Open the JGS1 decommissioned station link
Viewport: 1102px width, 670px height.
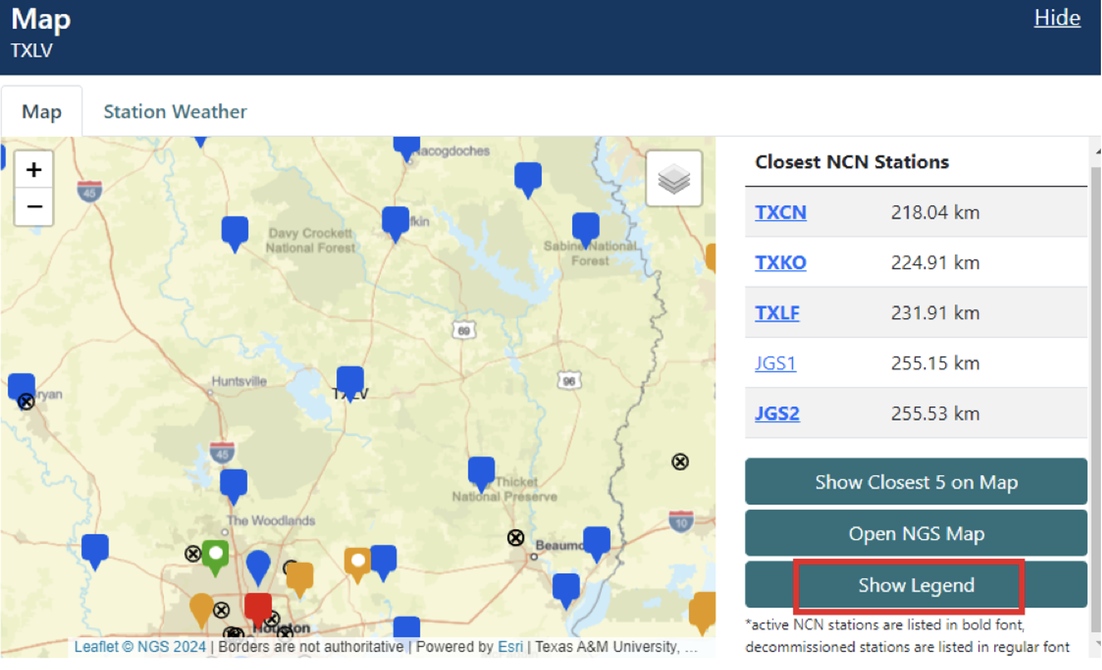click(x=775, y=363)
